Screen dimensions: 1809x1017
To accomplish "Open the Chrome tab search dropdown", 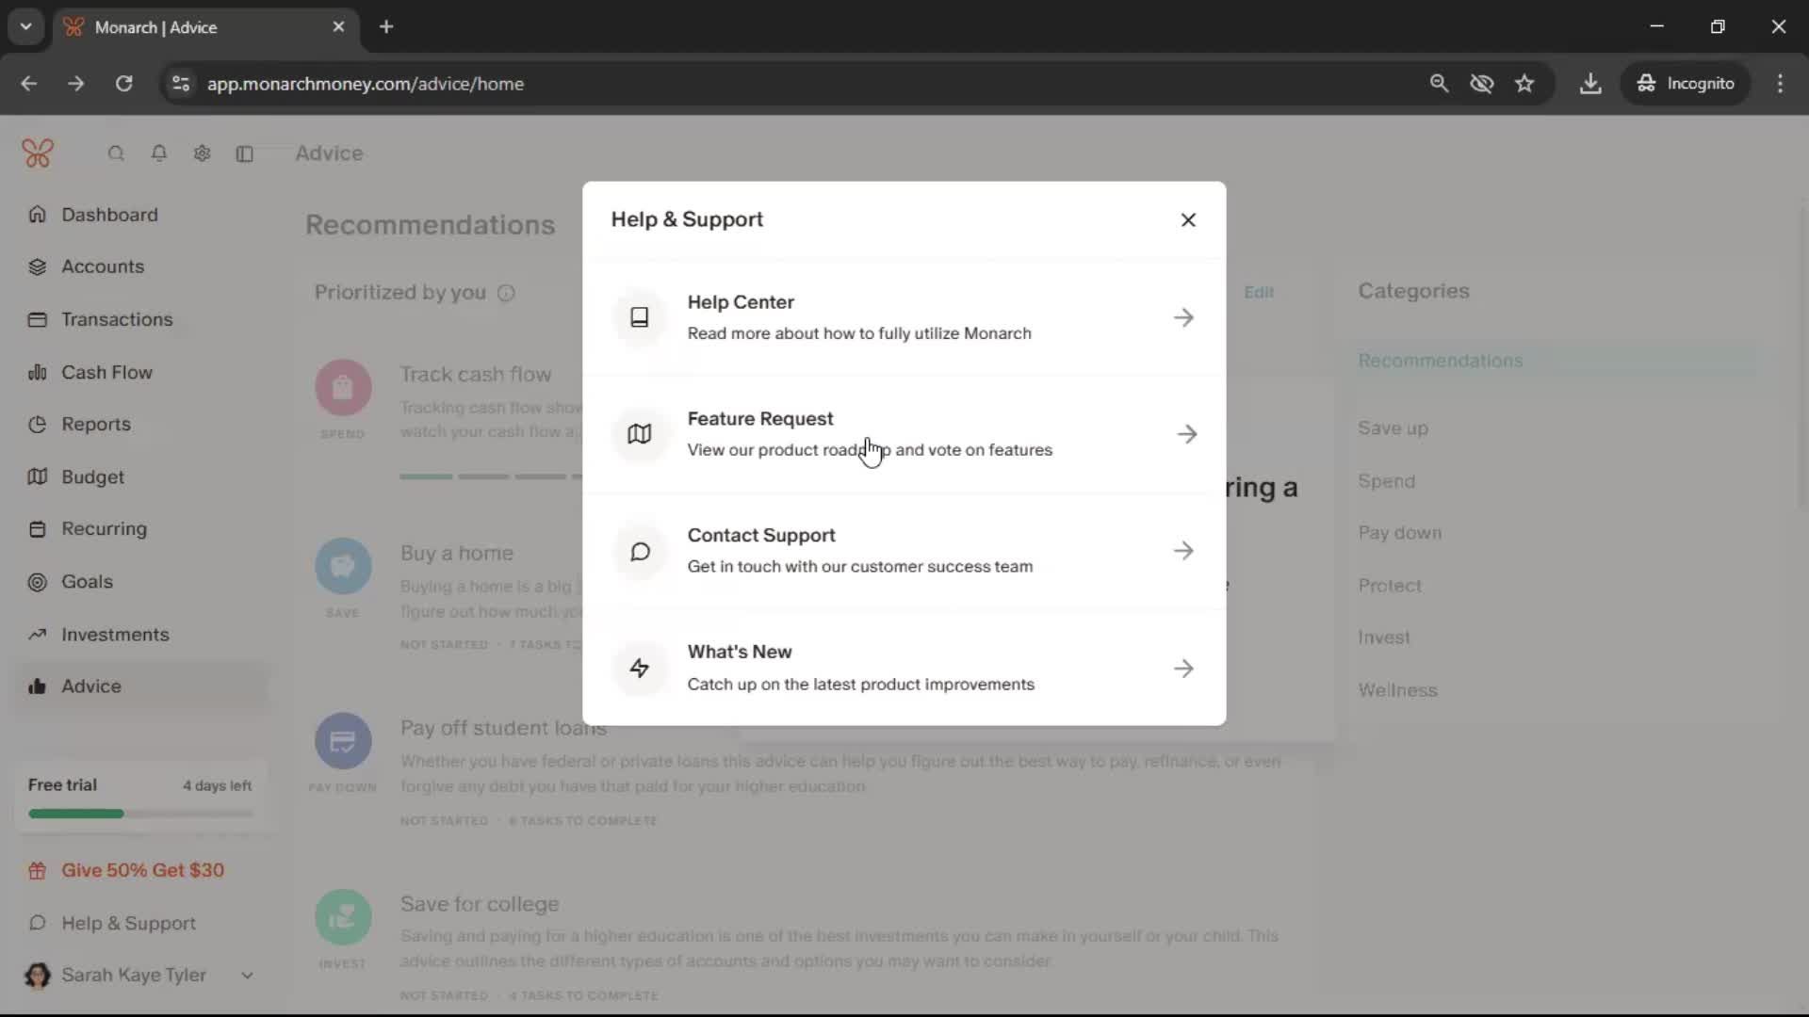I will coord(25,26).
